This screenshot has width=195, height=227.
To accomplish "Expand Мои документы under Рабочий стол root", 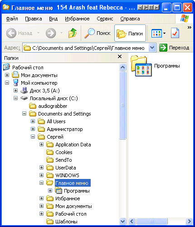I will (x=7, y=75).
